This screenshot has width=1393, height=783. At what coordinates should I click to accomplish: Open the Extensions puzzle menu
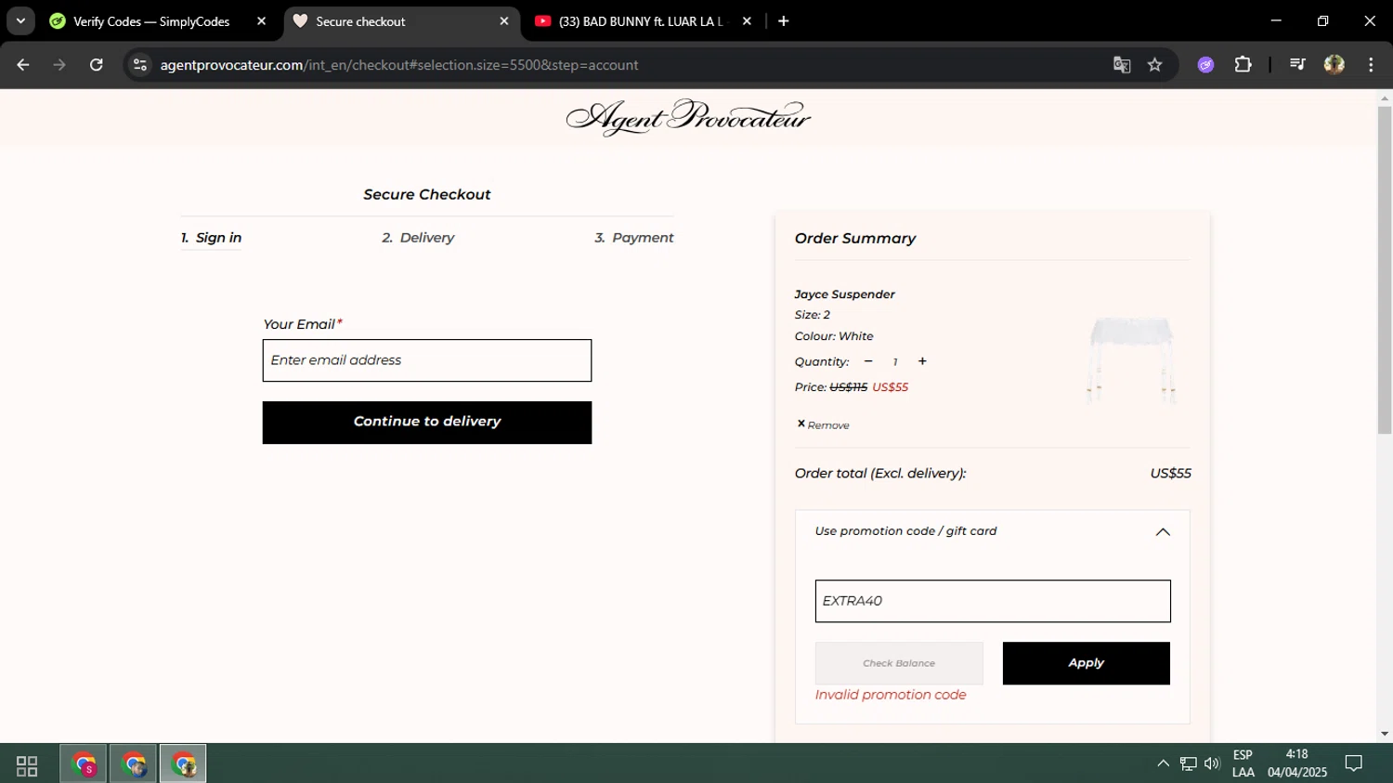point(1243,65)
